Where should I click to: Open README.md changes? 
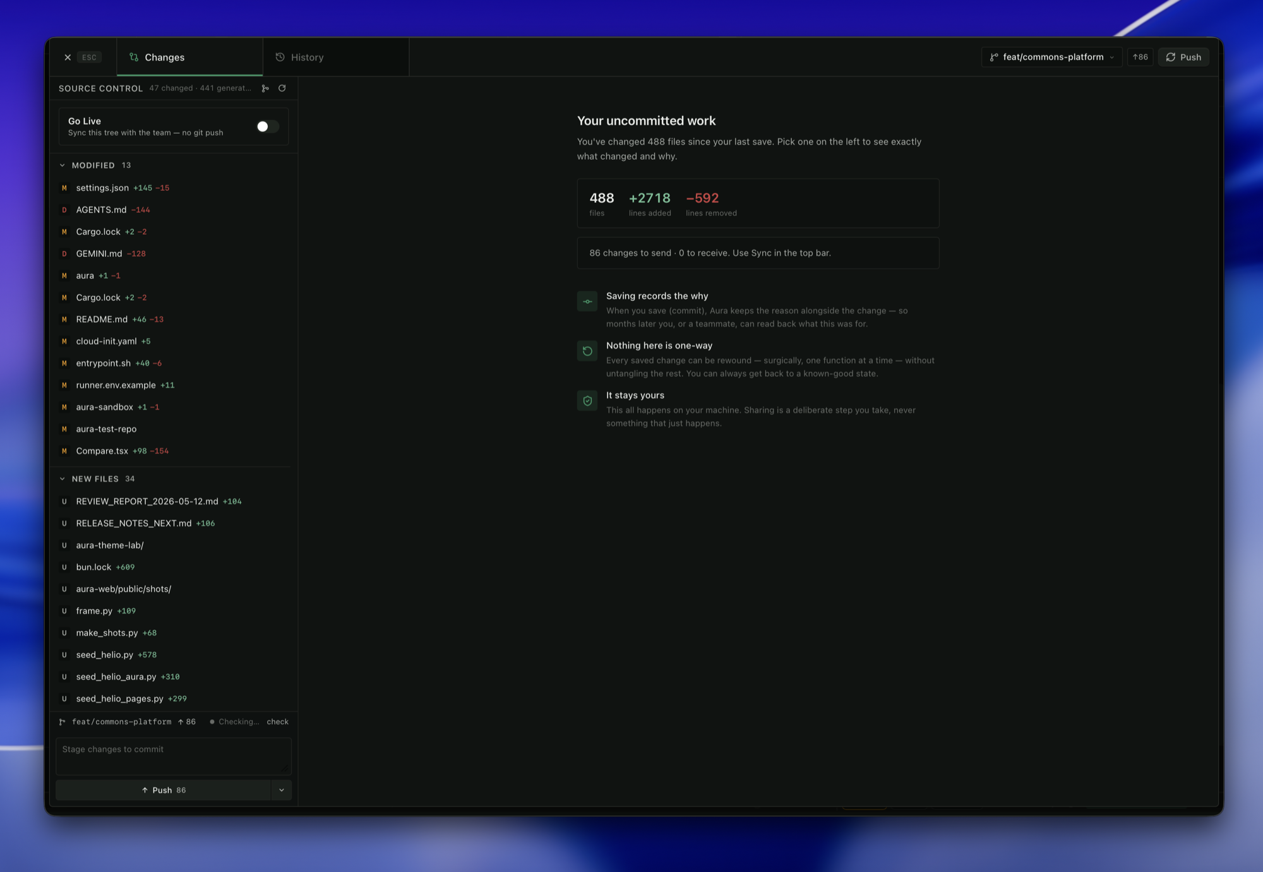pyautogui.click(x=174, y=320)
